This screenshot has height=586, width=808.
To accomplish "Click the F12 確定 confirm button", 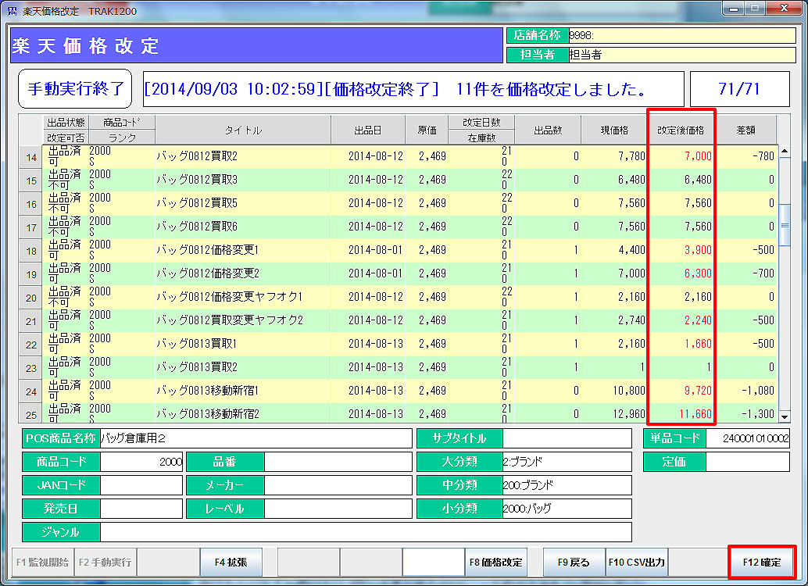I will pos(761,562).
